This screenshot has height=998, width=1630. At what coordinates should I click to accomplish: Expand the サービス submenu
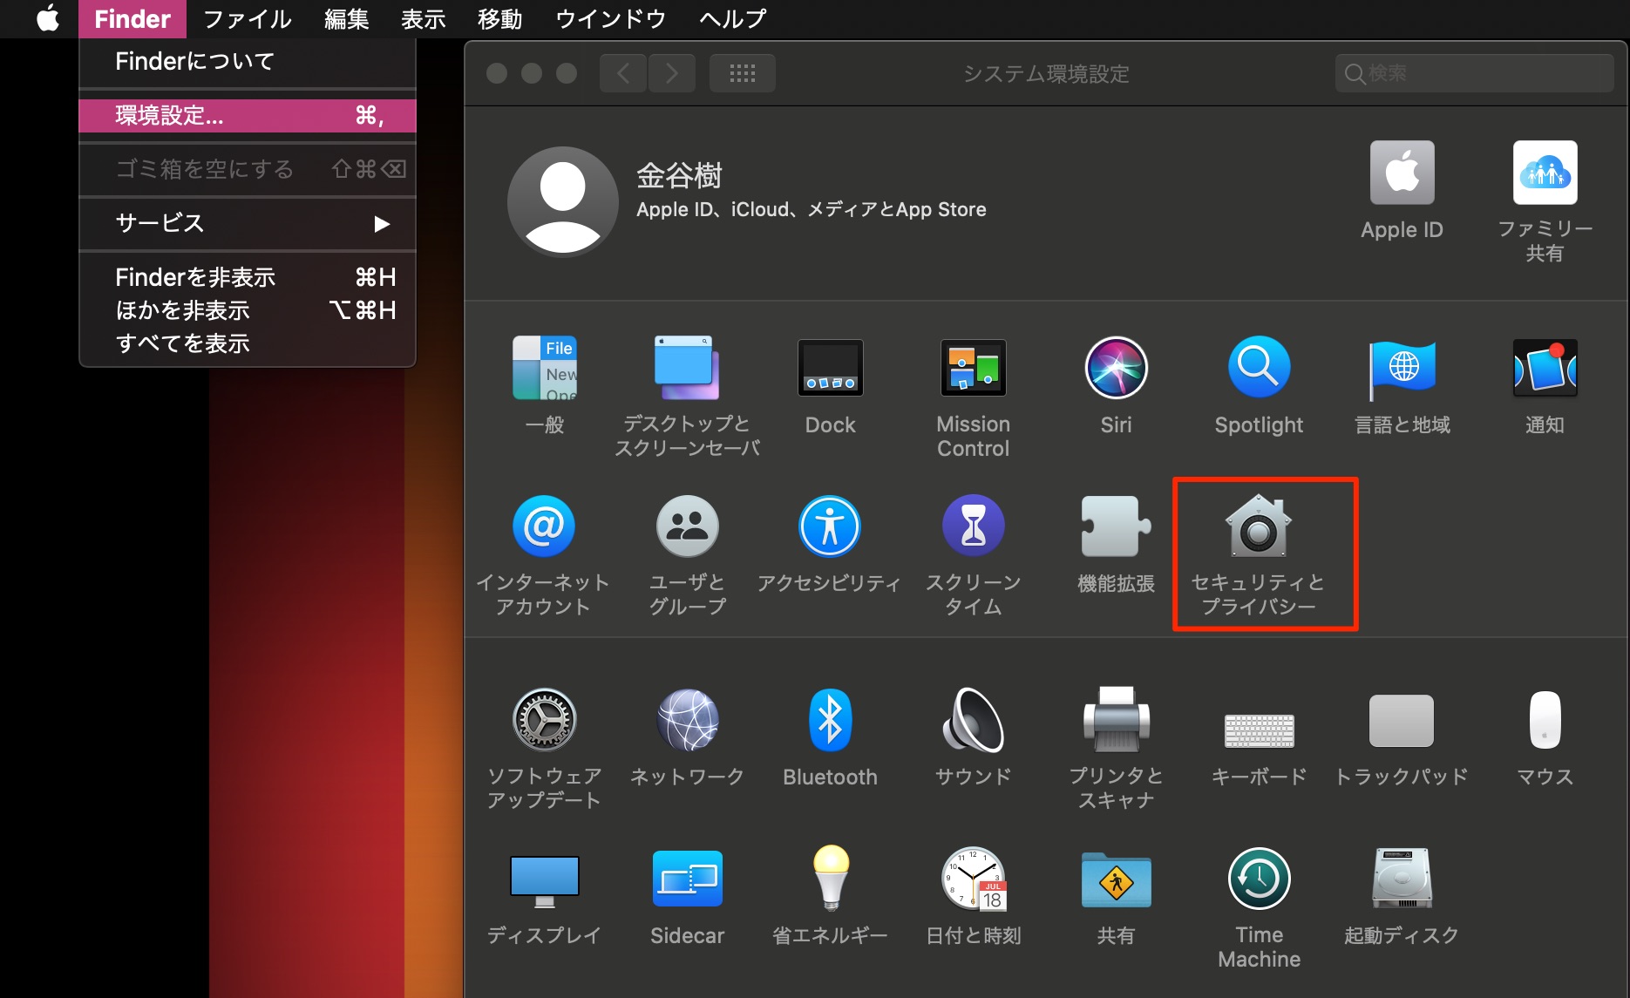point(248,223)
